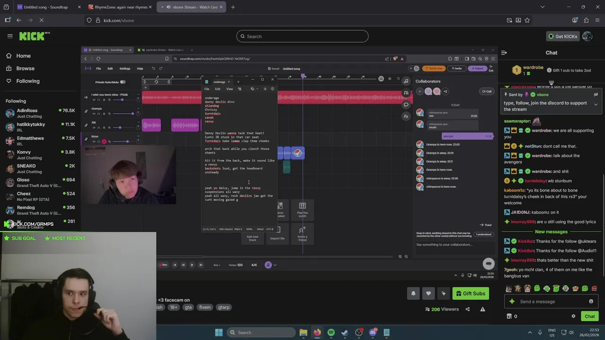
Task: Open the chat emoji picker
Action: point(591,301)
